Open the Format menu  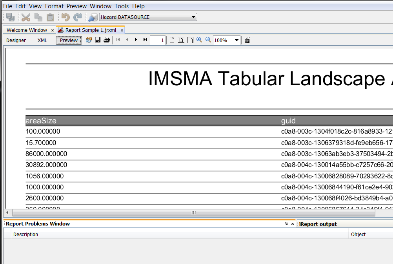pos(54,6)
